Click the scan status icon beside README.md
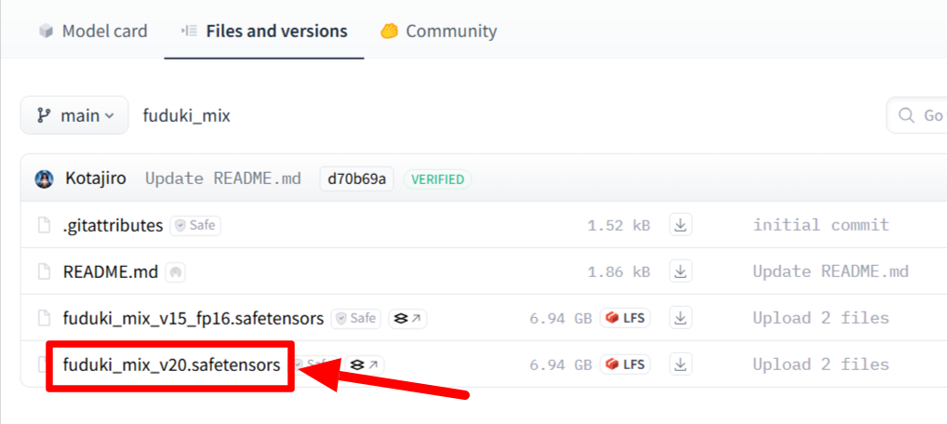Image resolution: width=947 pixels, height=424 pixels. (175, 272)
